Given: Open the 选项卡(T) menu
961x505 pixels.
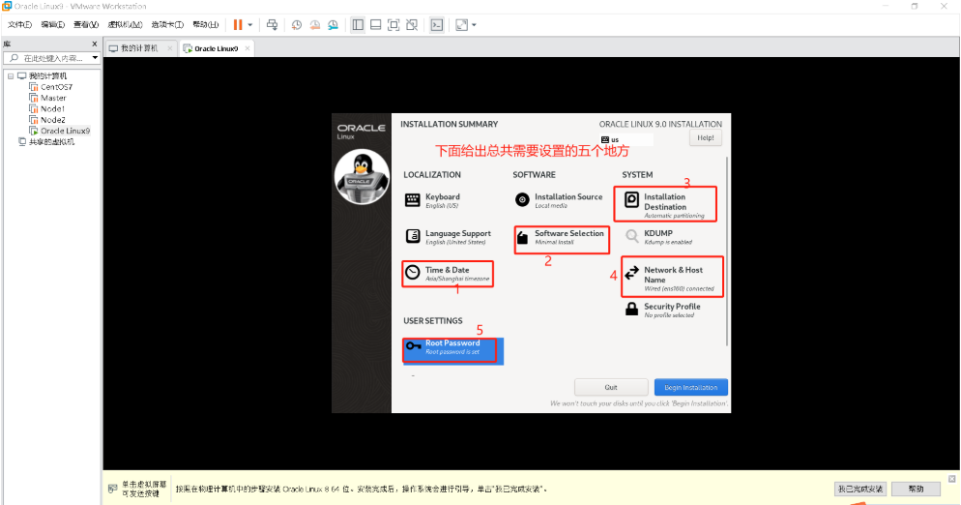Looking at the screenshot, I should (x=167, y=24).
